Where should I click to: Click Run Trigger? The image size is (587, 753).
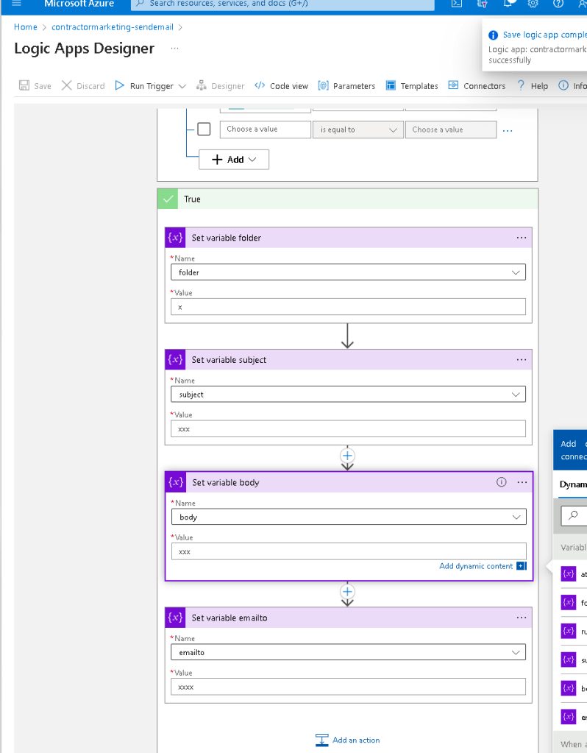(144, 85)
